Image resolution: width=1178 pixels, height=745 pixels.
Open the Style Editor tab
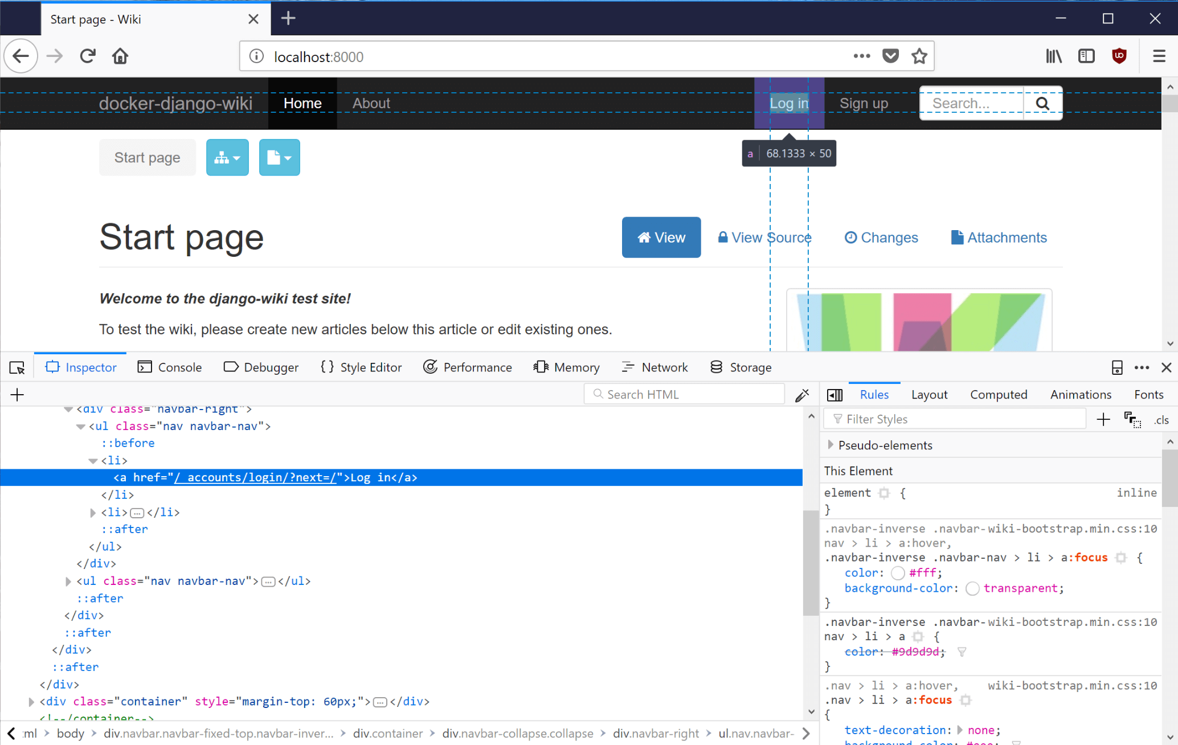point(361,367)
